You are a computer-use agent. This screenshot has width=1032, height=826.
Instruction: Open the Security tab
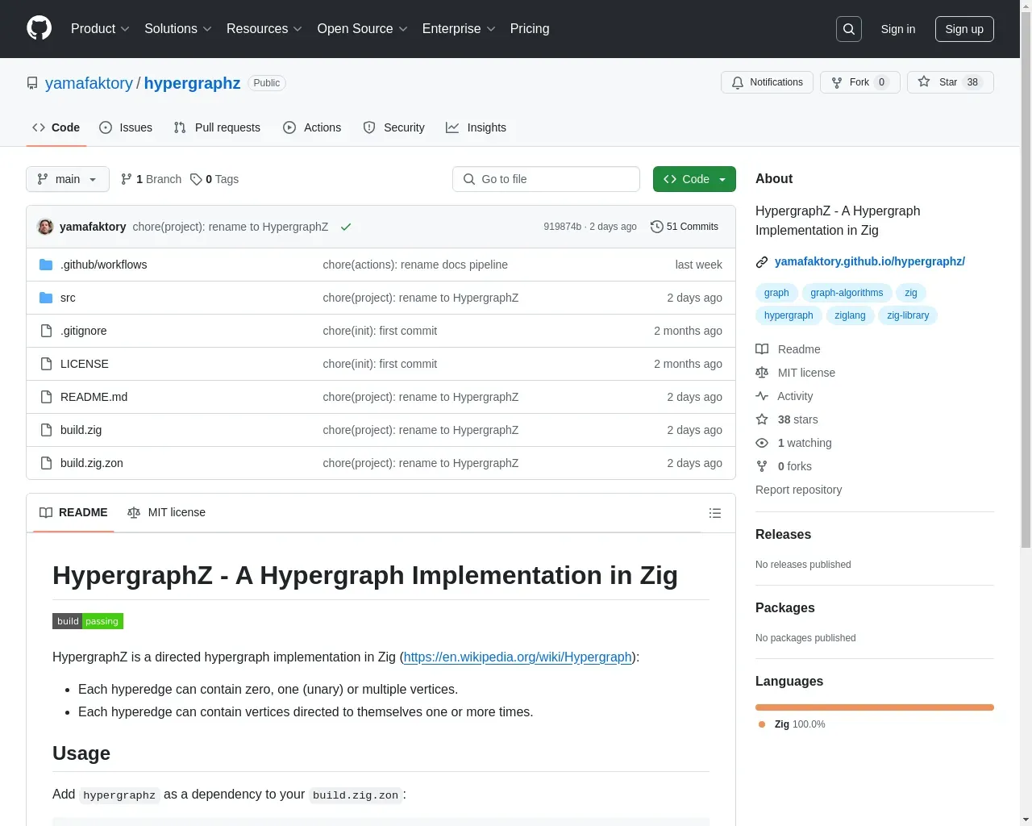pyautogui.click(x=393, y=127)
